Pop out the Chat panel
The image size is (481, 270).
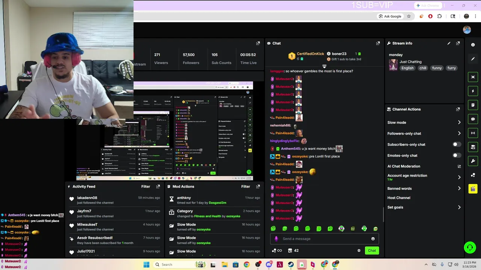click(x=378, y=43)
